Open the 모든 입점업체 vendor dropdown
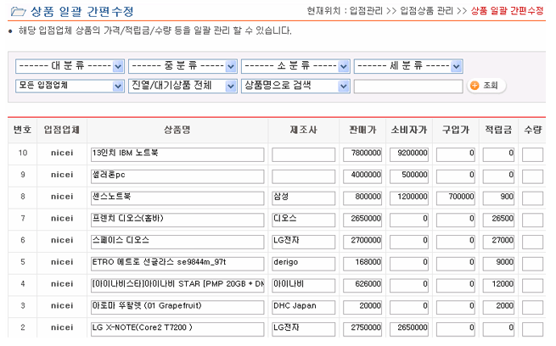This screenshot has width=556, height=346. point(70,86)
